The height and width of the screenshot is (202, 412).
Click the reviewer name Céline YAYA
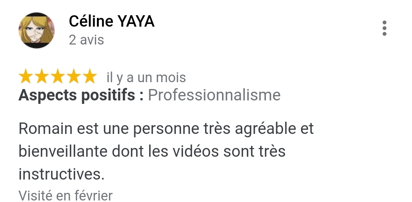112,21
